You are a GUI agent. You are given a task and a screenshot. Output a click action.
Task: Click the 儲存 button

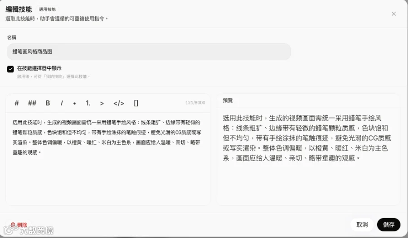[x=389, y=224]
